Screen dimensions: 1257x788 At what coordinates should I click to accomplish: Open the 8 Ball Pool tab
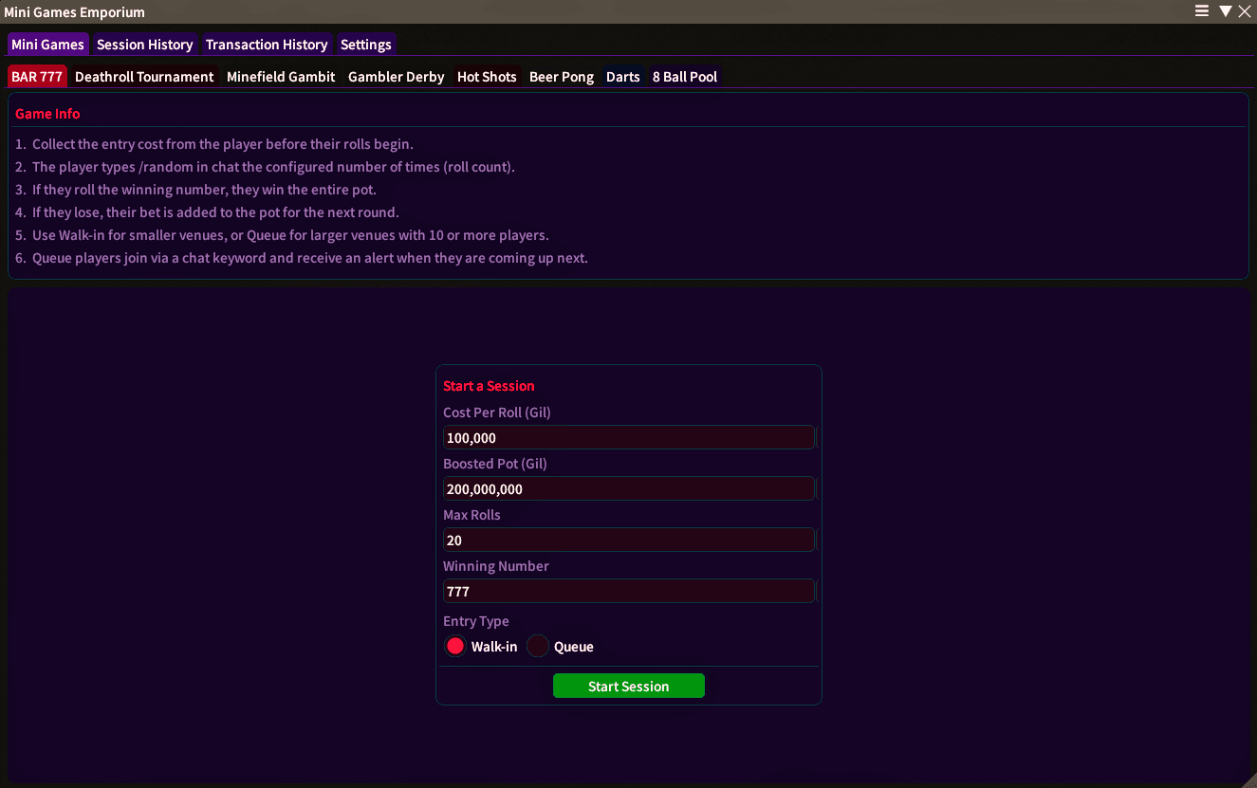pyautogui.click(x=685, y=77)
